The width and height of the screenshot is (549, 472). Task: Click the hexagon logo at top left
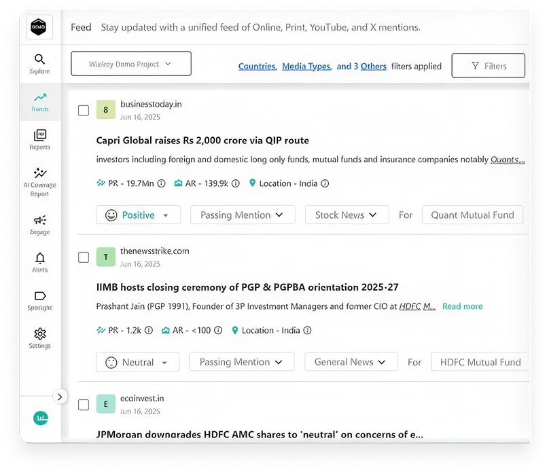39,27
